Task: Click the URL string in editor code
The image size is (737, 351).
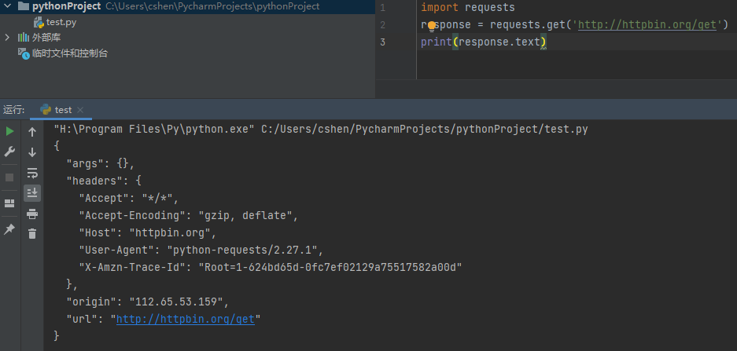Action: [x=649, y=24]
